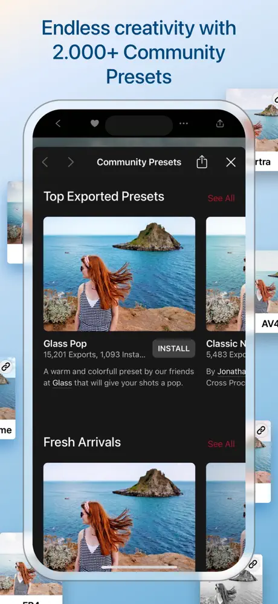Open the Jonathan author link

click(231, 372)
